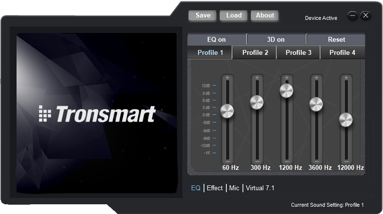Switch to Virtual 7.1 section
383x214 pixels.
click(260, 188)
